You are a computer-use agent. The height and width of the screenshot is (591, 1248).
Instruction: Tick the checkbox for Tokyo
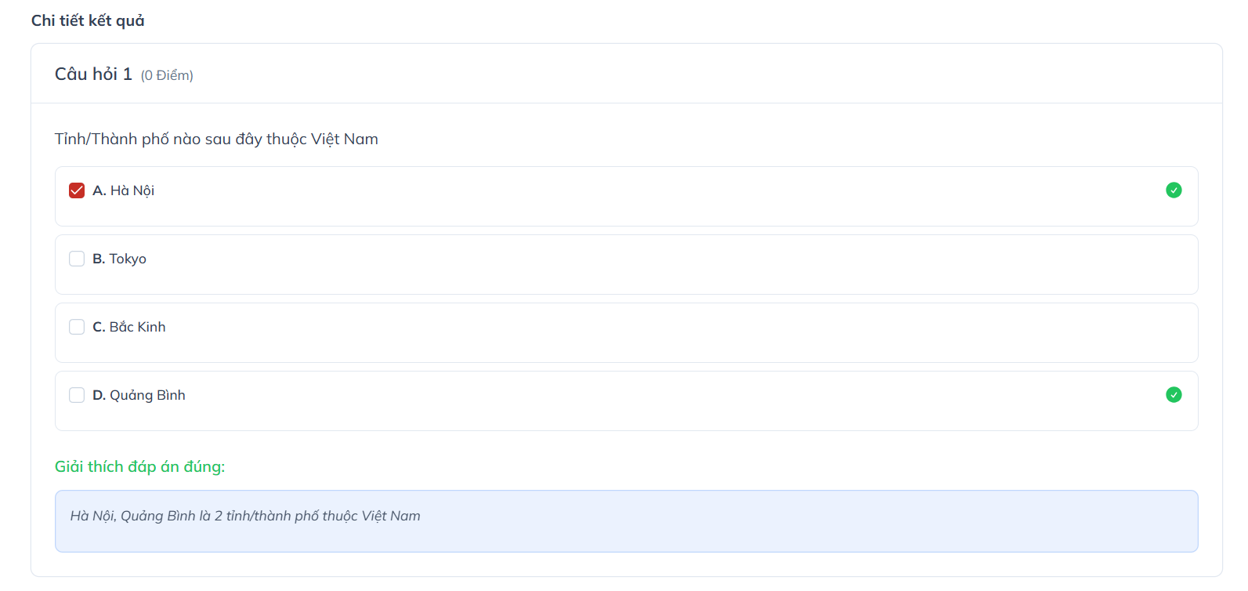coord(77,259)
